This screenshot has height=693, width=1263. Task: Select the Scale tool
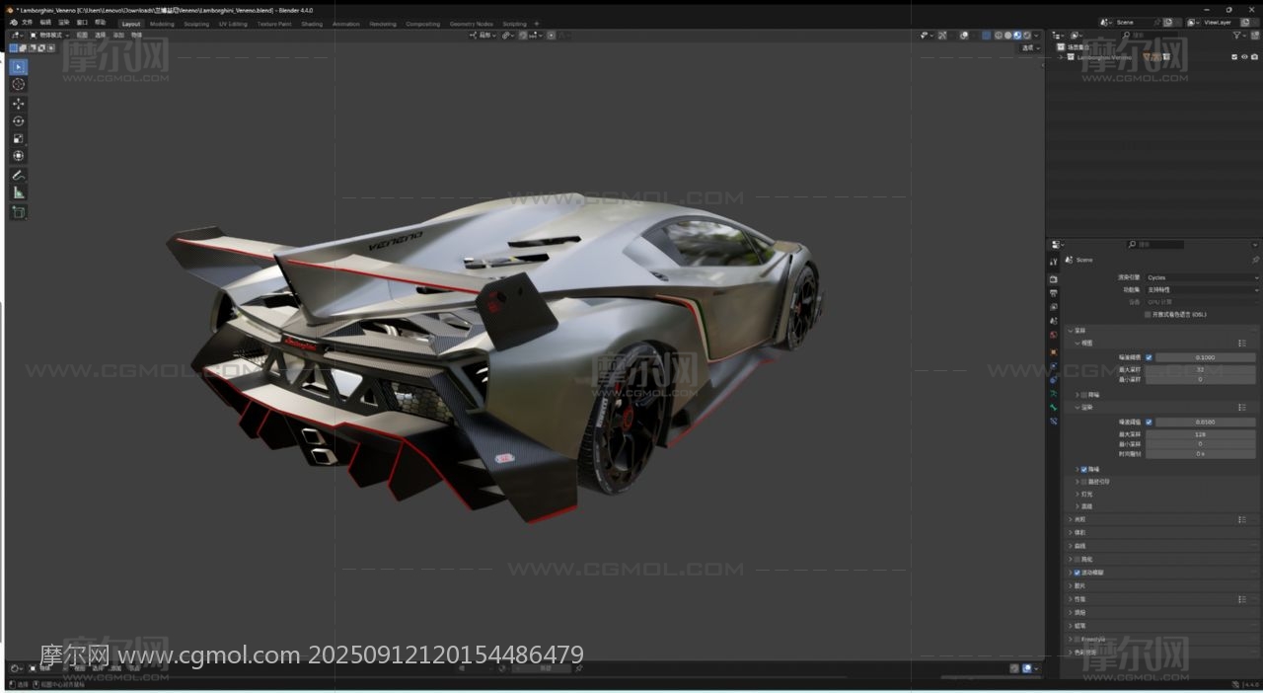pos(19,138)
